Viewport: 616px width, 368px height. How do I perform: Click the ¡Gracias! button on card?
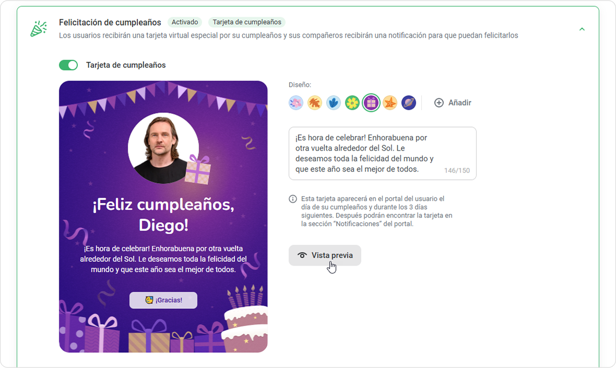(163, 300)
